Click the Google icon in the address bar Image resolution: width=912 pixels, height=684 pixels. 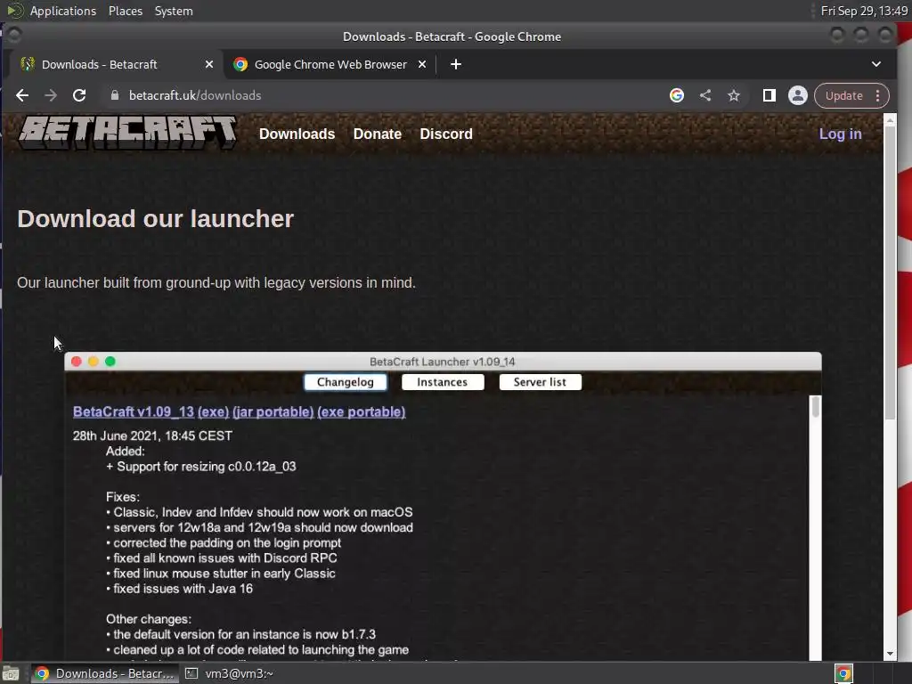tap(677, 95)
